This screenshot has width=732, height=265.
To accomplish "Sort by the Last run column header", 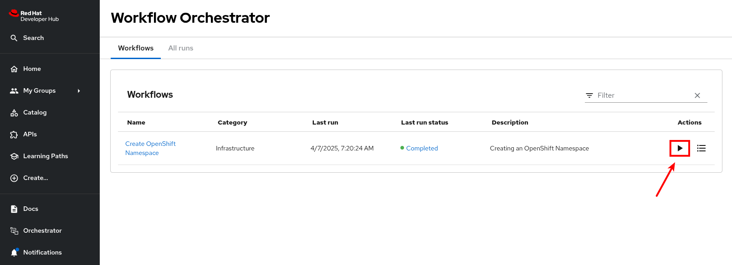I will [x=325, y=122].
